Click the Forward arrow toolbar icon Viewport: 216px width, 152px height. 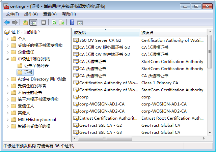pyautogui.click(x=15, y=22)
